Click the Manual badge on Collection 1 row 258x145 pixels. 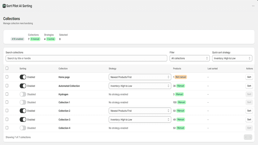181,102
